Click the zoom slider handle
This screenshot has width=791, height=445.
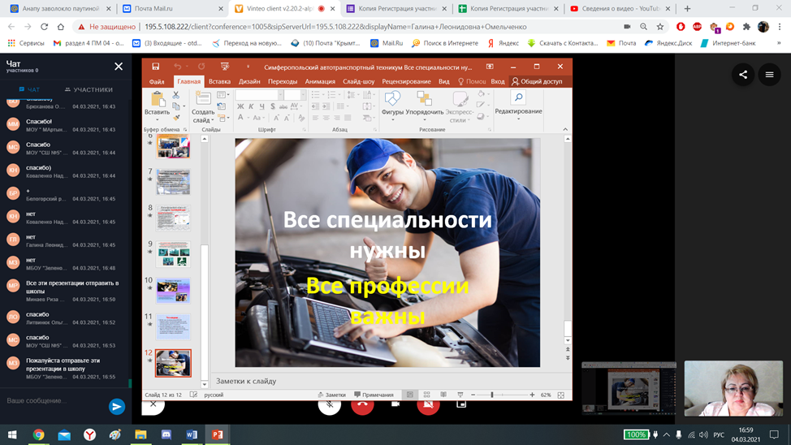coord(492,395)
